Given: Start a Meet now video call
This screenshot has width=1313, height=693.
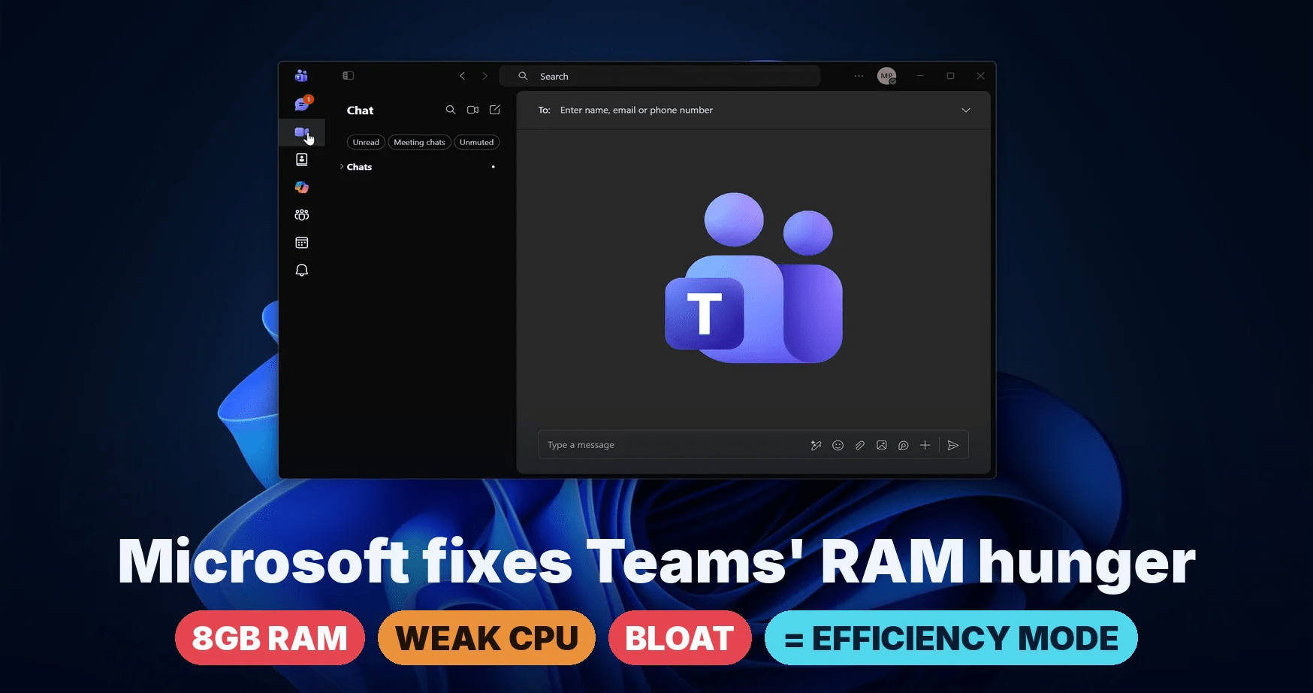Looking at the screenshot, I should tap(472, 110).
